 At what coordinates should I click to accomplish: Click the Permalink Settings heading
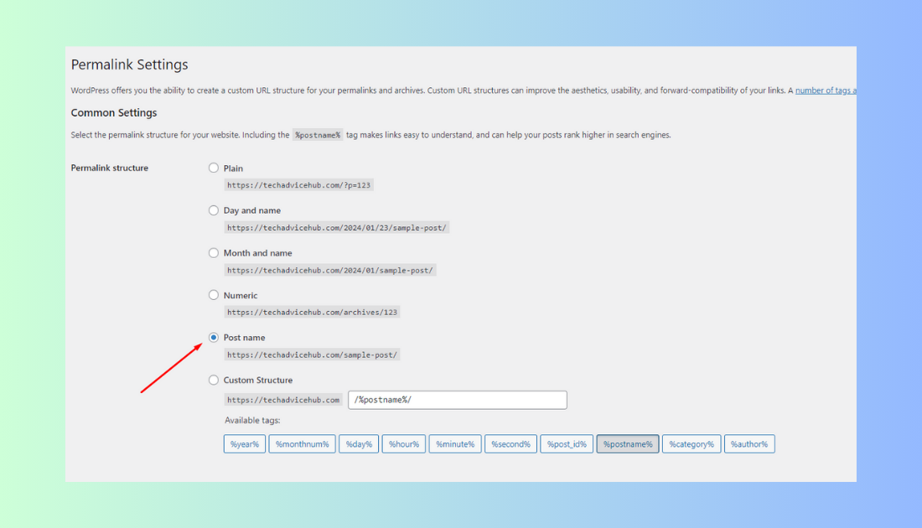[129, 65]
